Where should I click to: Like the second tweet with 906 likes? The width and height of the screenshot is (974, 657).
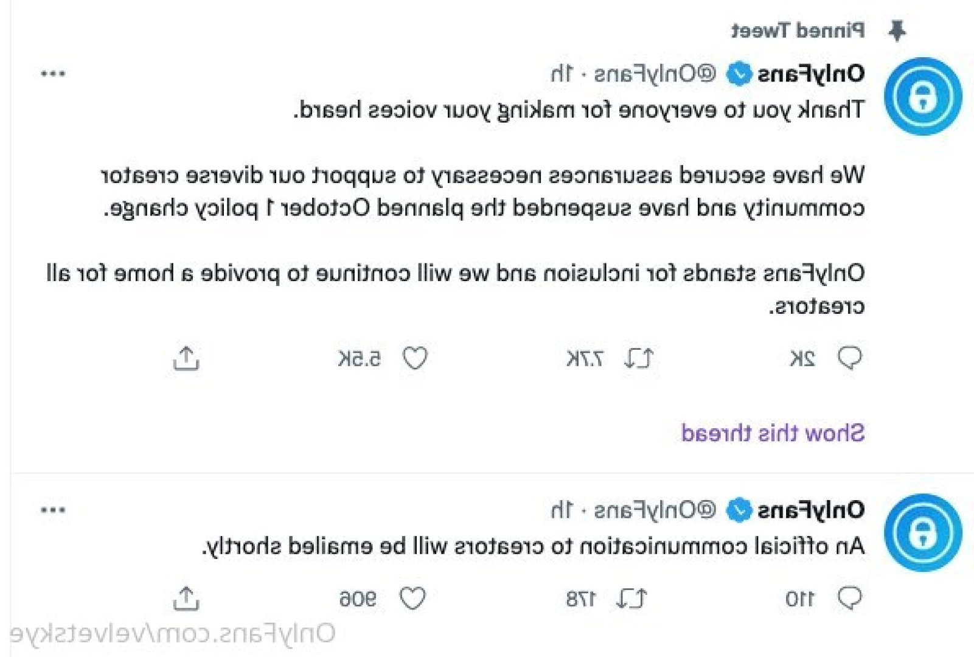pos(412,599)
